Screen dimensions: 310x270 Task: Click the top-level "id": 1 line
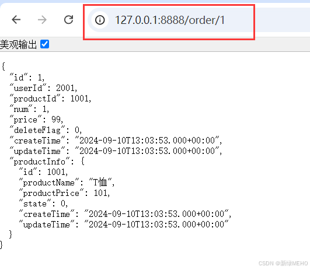(x=27, y=78)
